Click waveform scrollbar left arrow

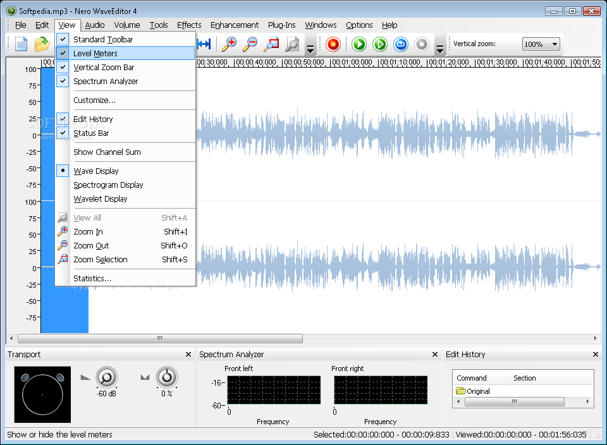11,339
